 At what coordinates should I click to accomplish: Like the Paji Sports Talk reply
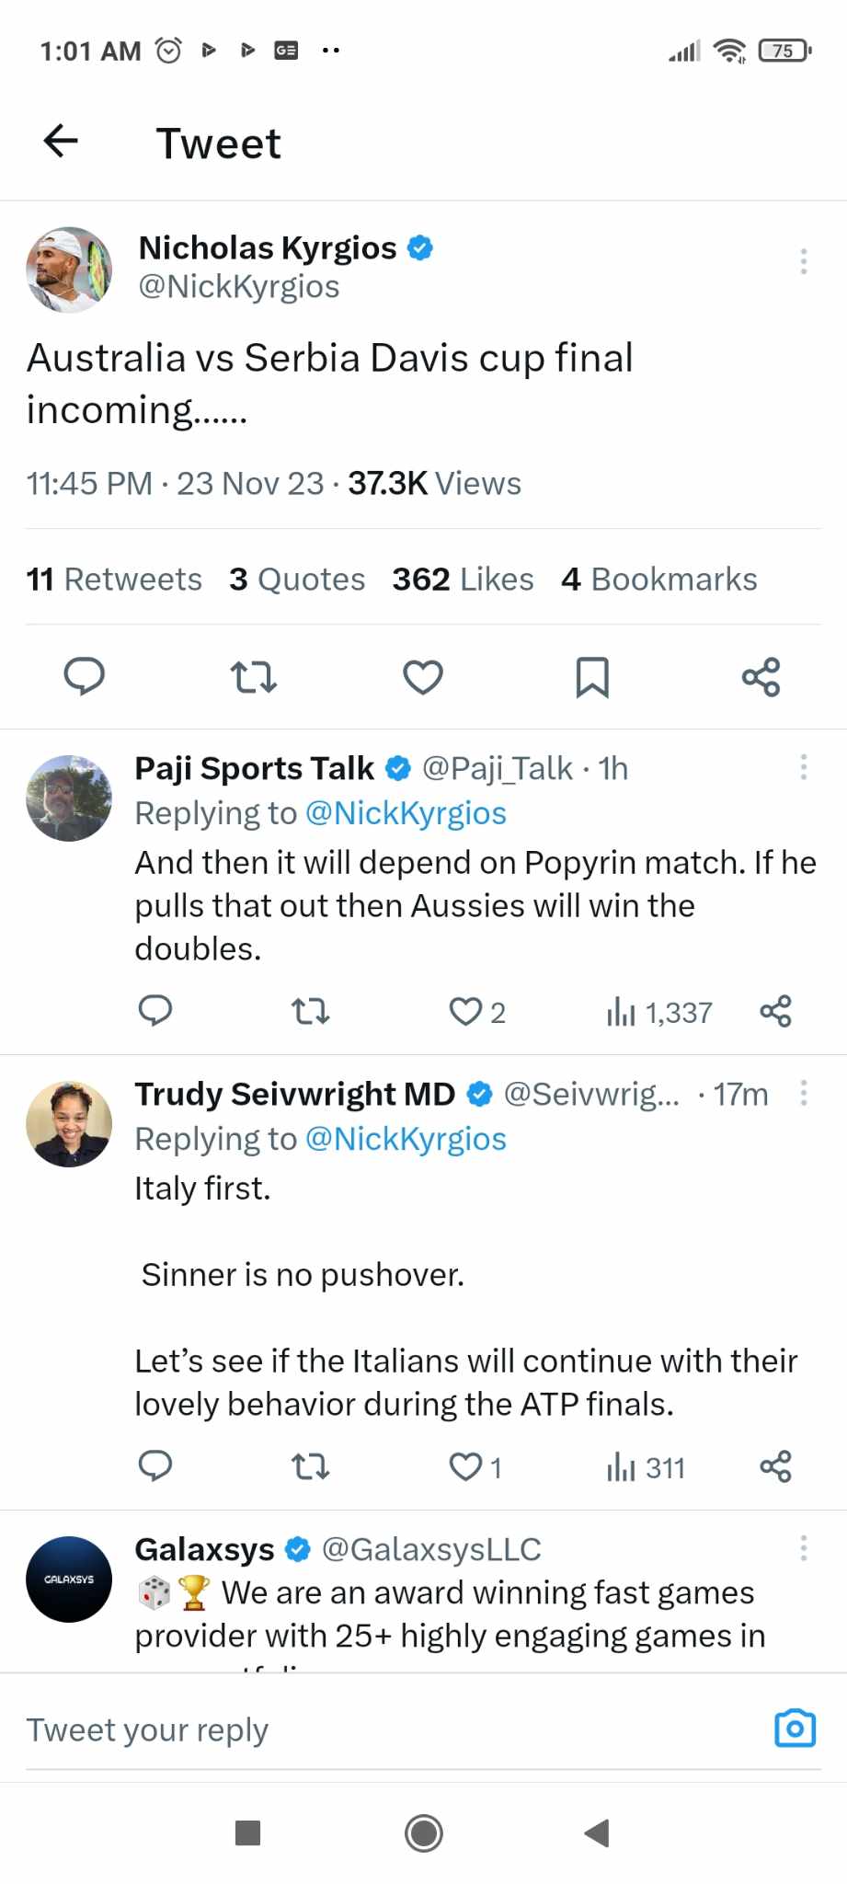466,1012
